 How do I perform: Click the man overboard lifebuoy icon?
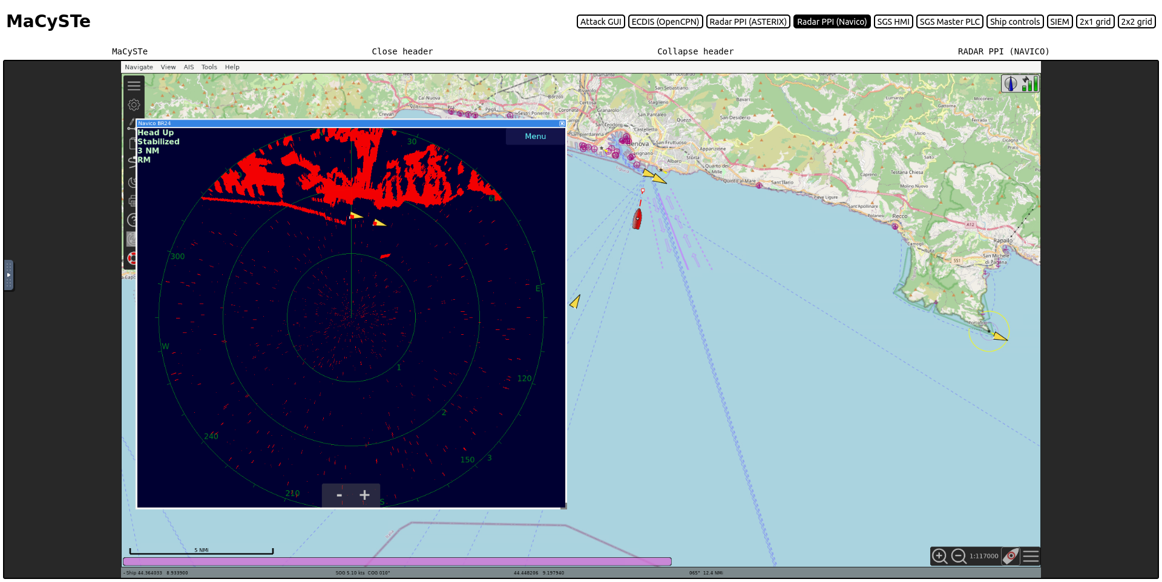(132, 259)
